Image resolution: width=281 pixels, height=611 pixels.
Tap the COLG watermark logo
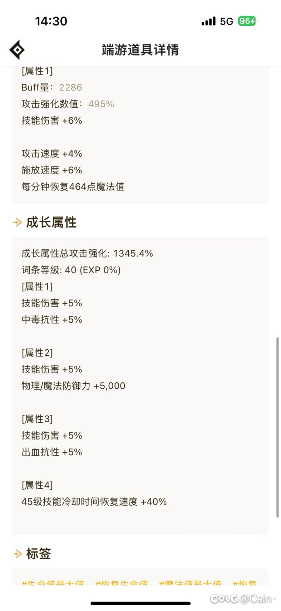pos(224,598)
